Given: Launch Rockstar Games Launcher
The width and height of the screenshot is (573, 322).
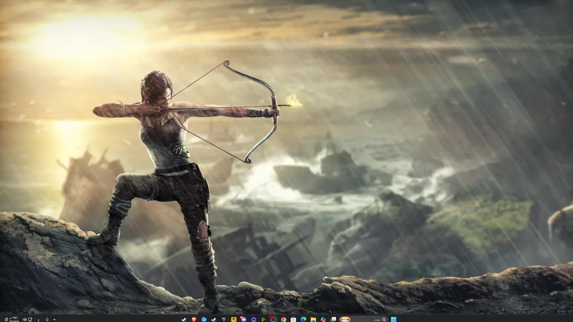Looking at the screenshot, I should [234, 319].
